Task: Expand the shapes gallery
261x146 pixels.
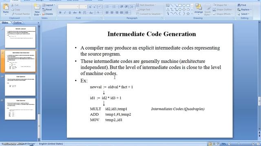Action: click(192, 14)
